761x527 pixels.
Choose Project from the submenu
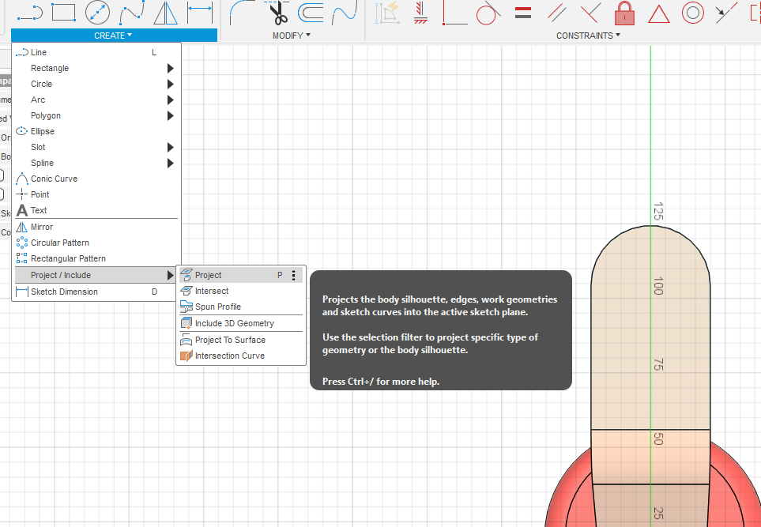(x=209, y=275)
